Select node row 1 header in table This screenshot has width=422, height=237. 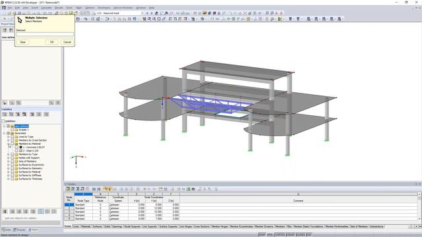(x=69, y=205)
